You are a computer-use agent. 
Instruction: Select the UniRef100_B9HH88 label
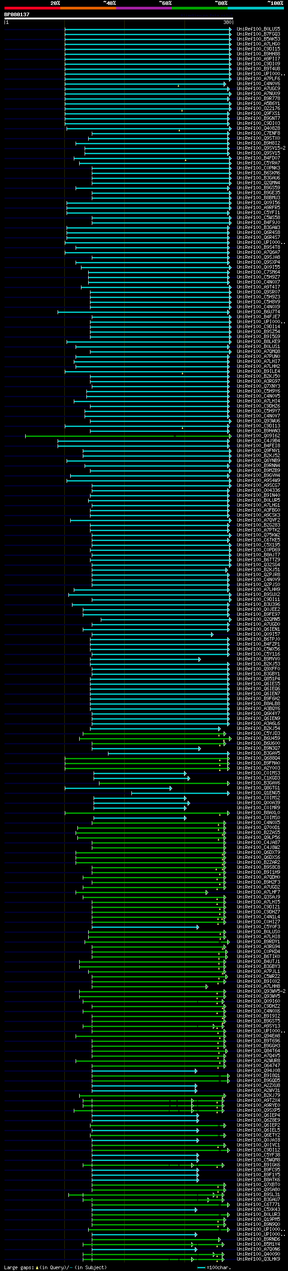[258, 54]
